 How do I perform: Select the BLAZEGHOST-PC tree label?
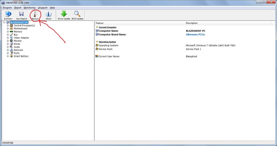(x=19, y=22)
